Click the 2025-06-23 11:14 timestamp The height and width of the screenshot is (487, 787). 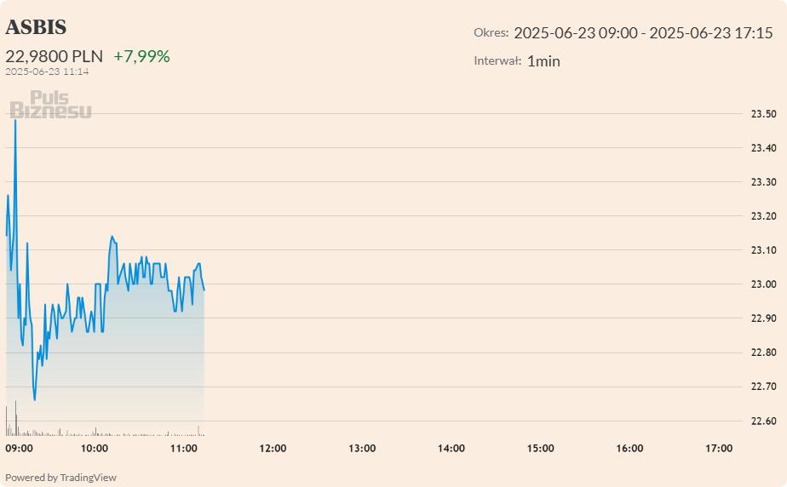[x=47, y=72]
